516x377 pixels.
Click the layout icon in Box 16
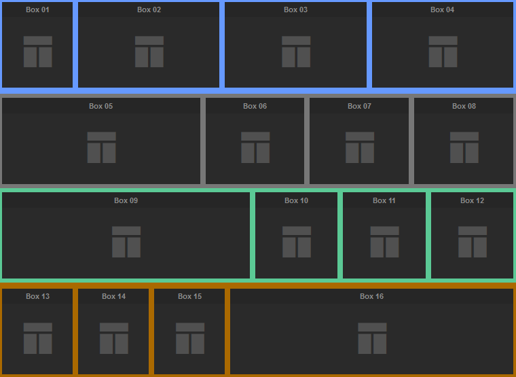tap(372, 338)
